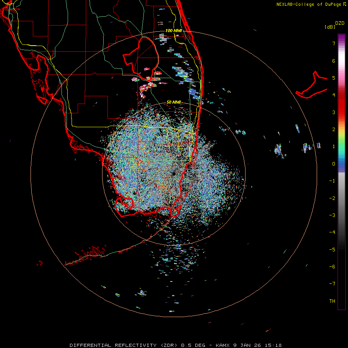This screenshot has height=348, width=348.
Task: Click the NEXLAB-College of DuPage credit text
Action: (311, 4)
